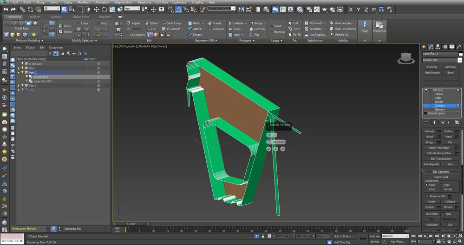Restrict transform to X axis

click(x=351, y=9)
